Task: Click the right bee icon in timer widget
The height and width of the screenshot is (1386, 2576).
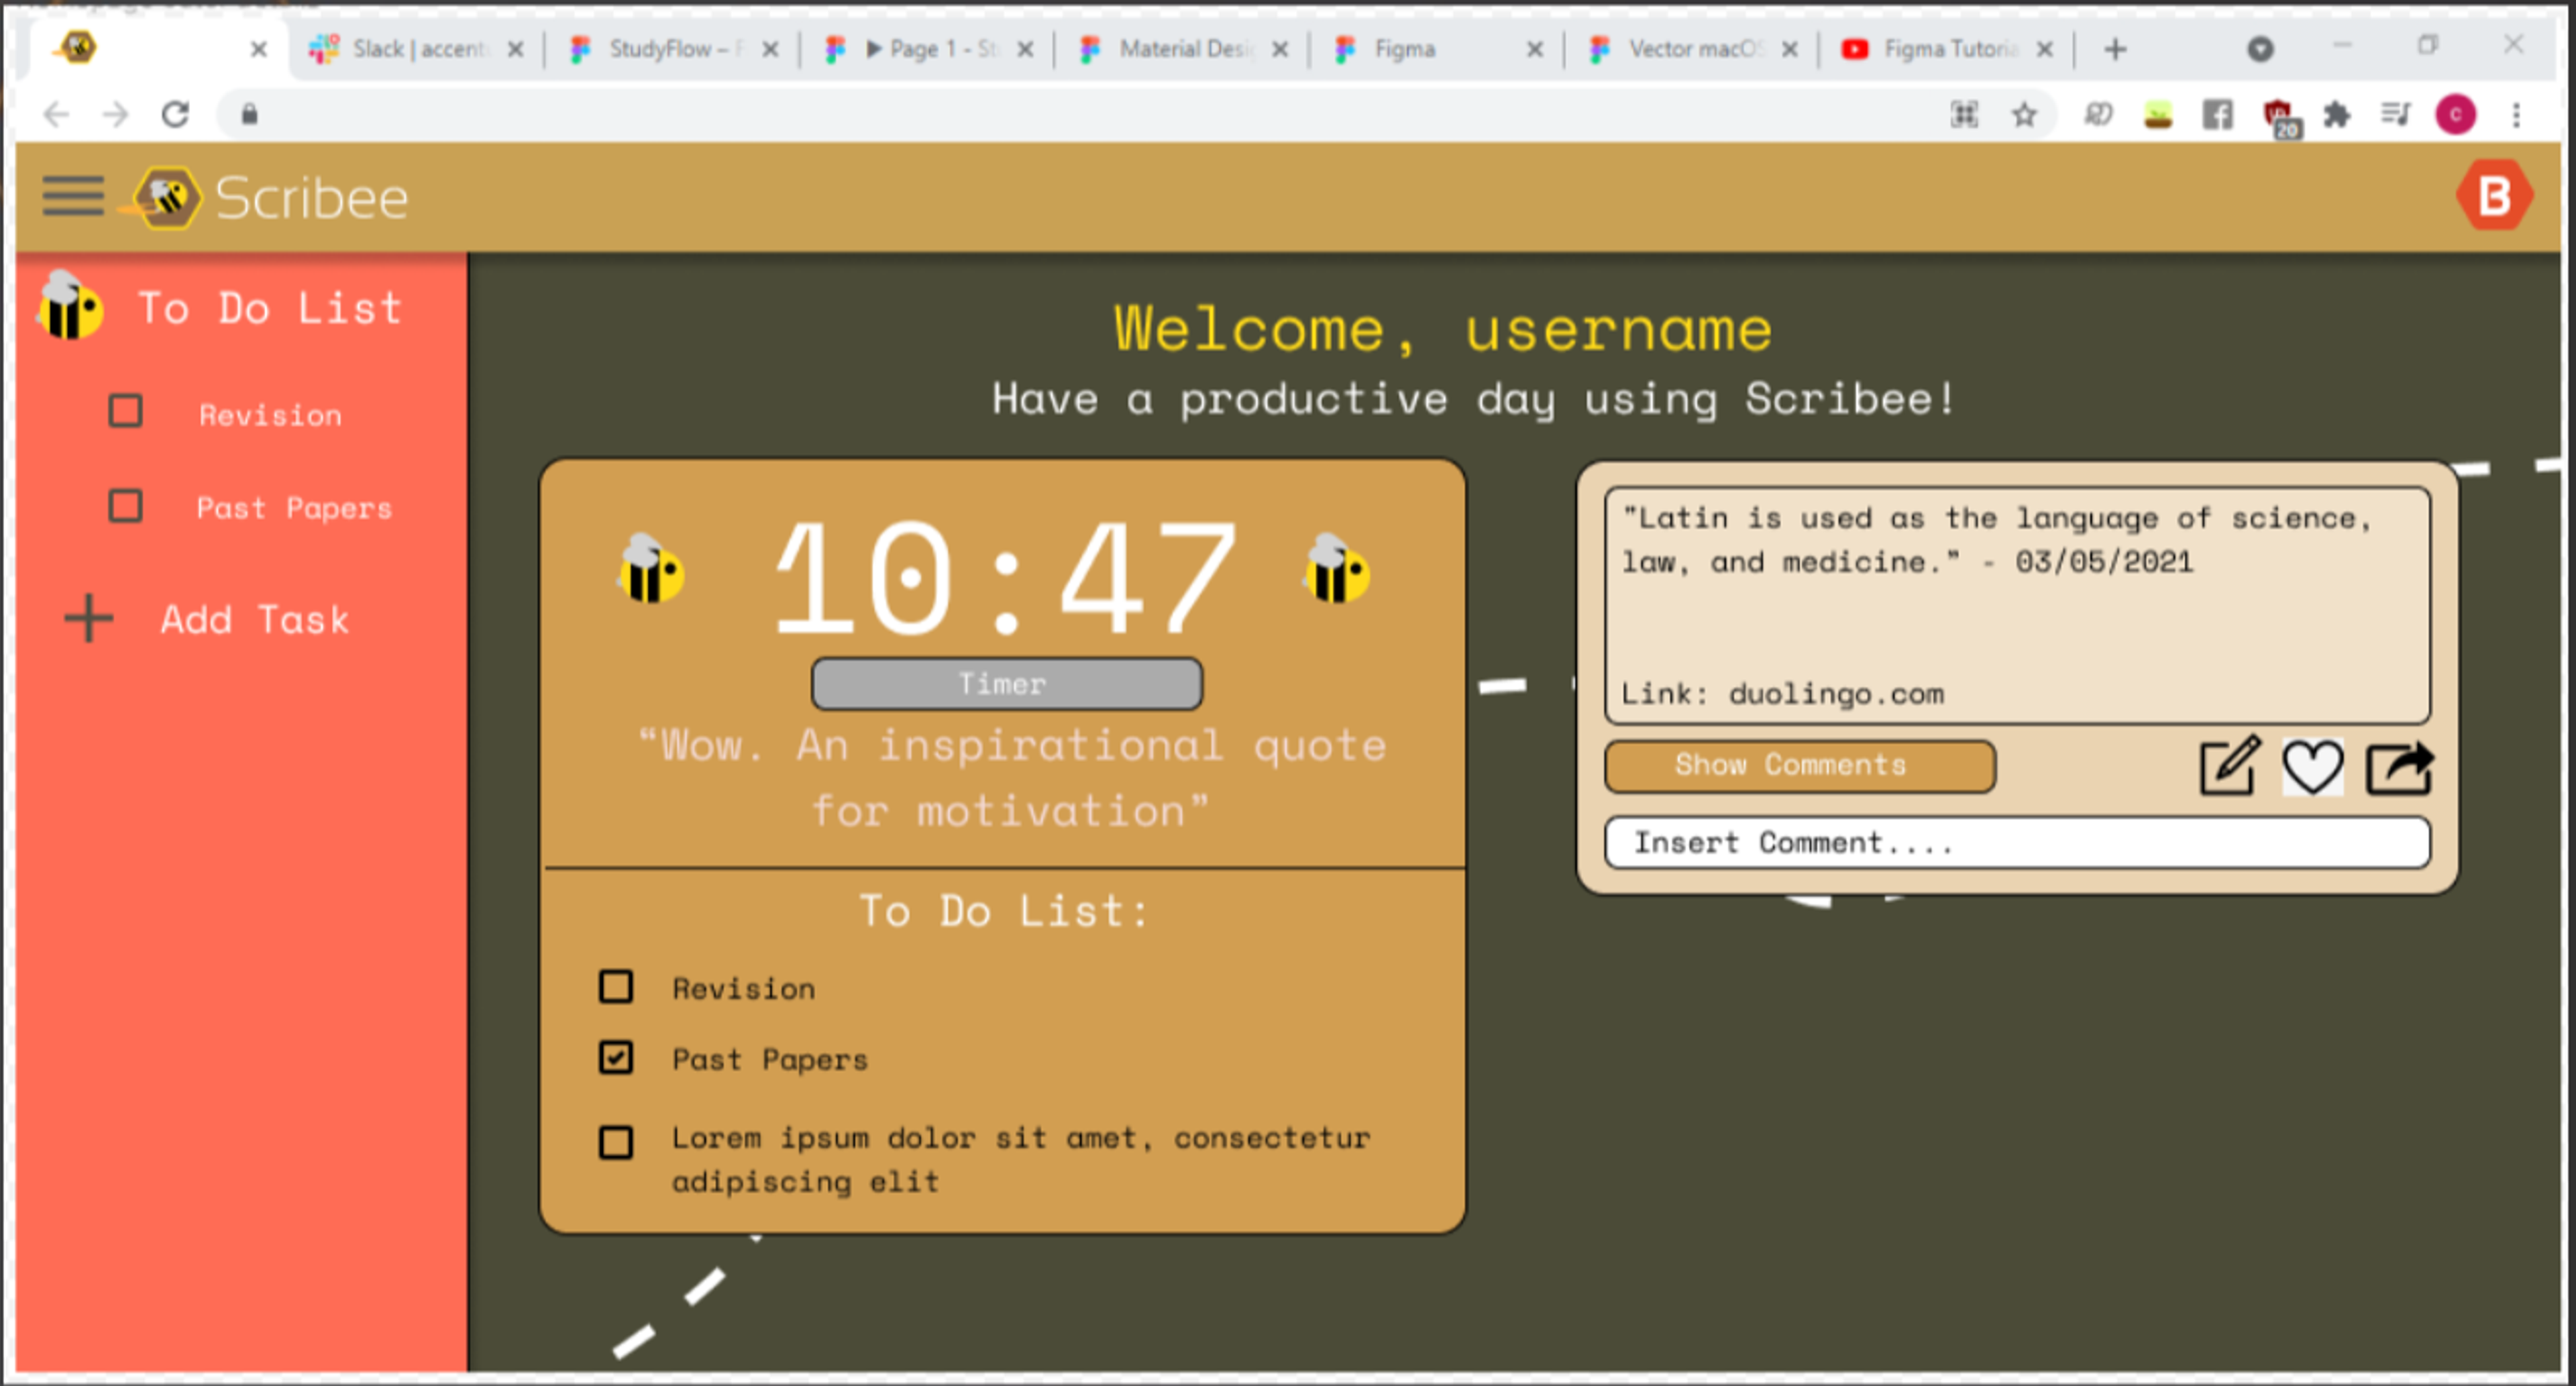Action: coord(1336,572)
